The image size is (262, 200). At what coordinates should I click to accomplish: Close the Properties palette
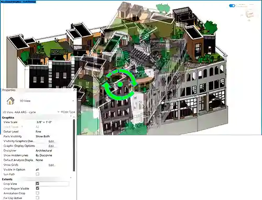tap(74, 90)
